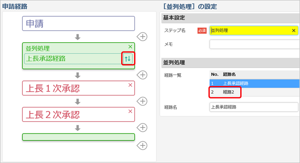This screenshot has height=163, width=300.
Task: Select the 上長１次承認 step
Action: (79, 88)
